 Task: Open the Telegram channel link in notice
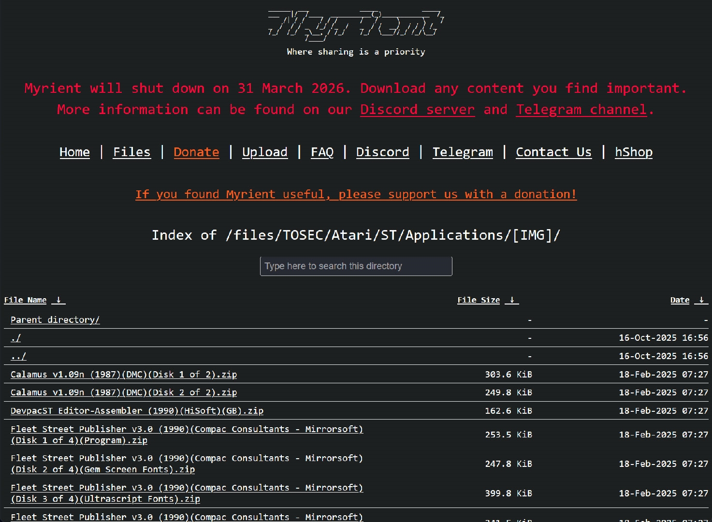pyautogui.click(x=581, y=110)
